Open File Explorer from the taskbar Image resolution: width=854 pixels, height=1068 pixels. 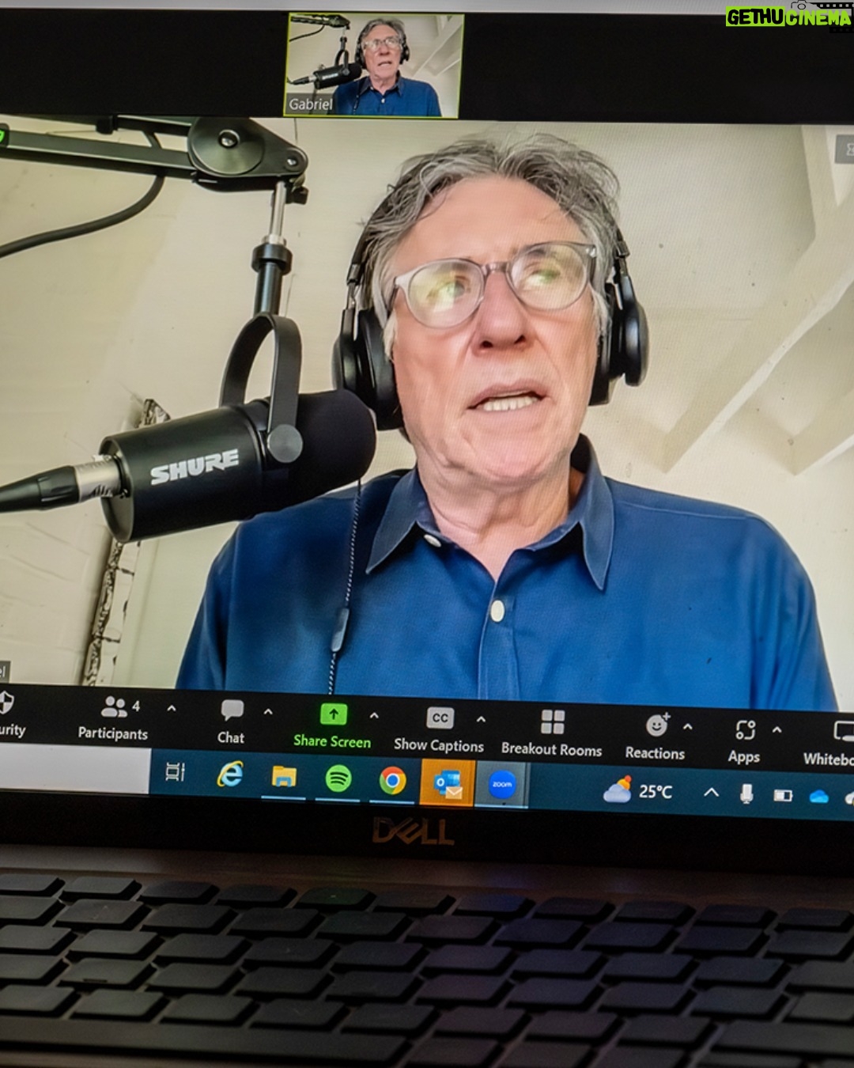tap(284, 777)
